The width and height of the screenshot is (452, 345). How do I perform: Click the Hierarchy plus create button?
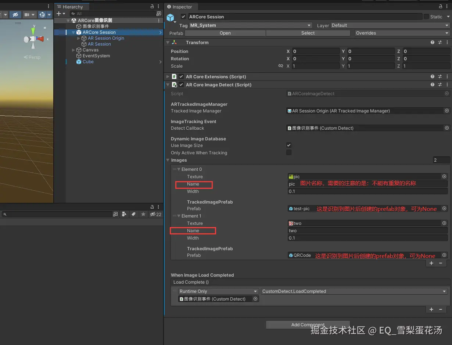click(61, 14)
